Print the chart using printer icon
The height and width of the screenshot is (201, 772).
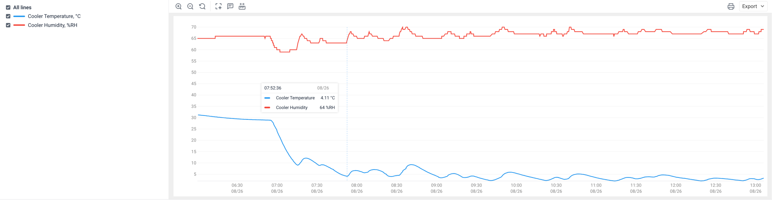(731, 6)
